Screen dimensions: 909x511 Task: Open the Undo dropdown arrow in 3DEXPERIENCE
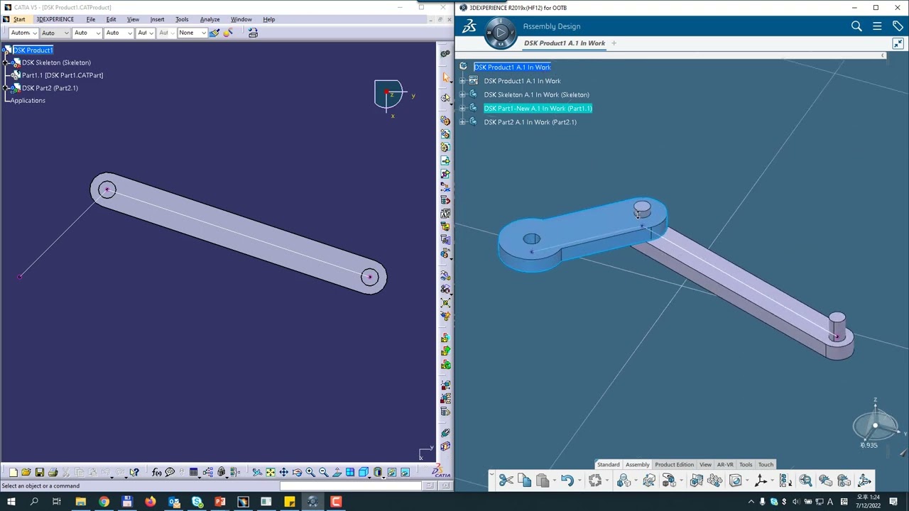click(579, 481)
